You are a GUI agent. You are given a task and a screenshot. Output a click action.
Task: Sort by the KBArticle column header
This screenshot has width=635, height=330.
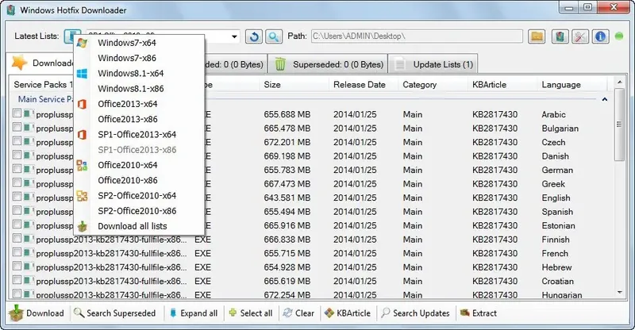pyautogui.click(x=502, y=85)
